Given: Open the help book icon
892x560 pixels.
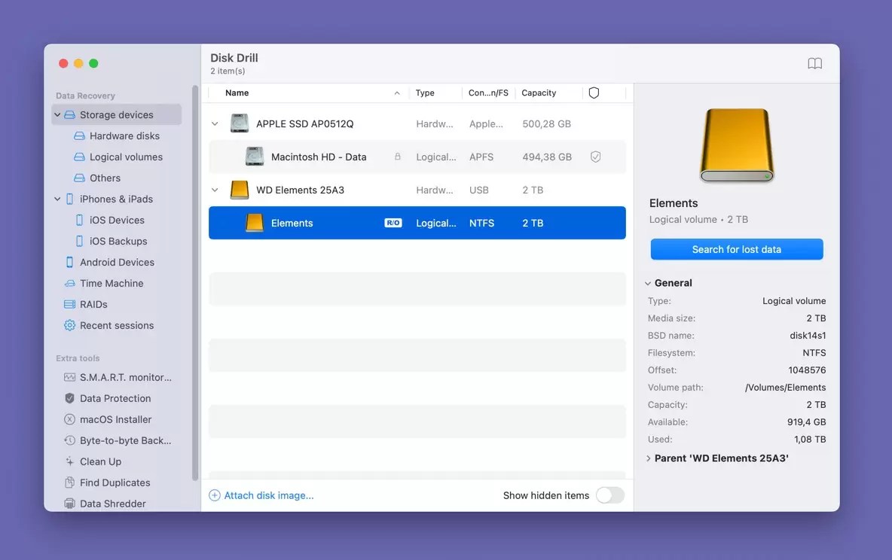Looking at the screenshot, I should click(814, 63).
